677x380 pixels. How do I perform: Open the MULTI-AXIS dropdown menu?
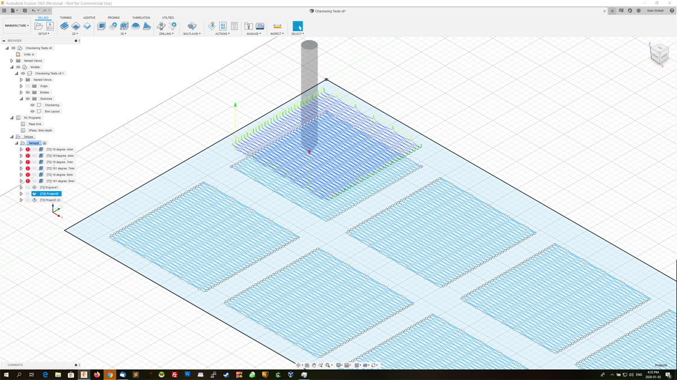(x=192, y=34)
